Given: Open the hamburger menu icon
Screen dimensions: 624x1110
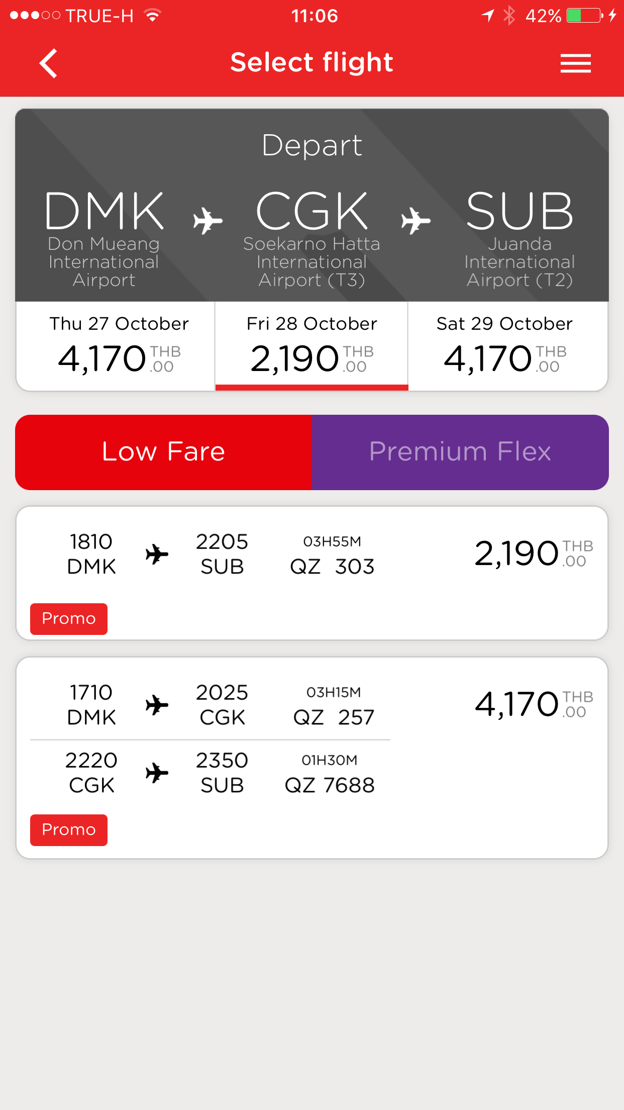Looking at the screenshot, I should pos(575,63).
